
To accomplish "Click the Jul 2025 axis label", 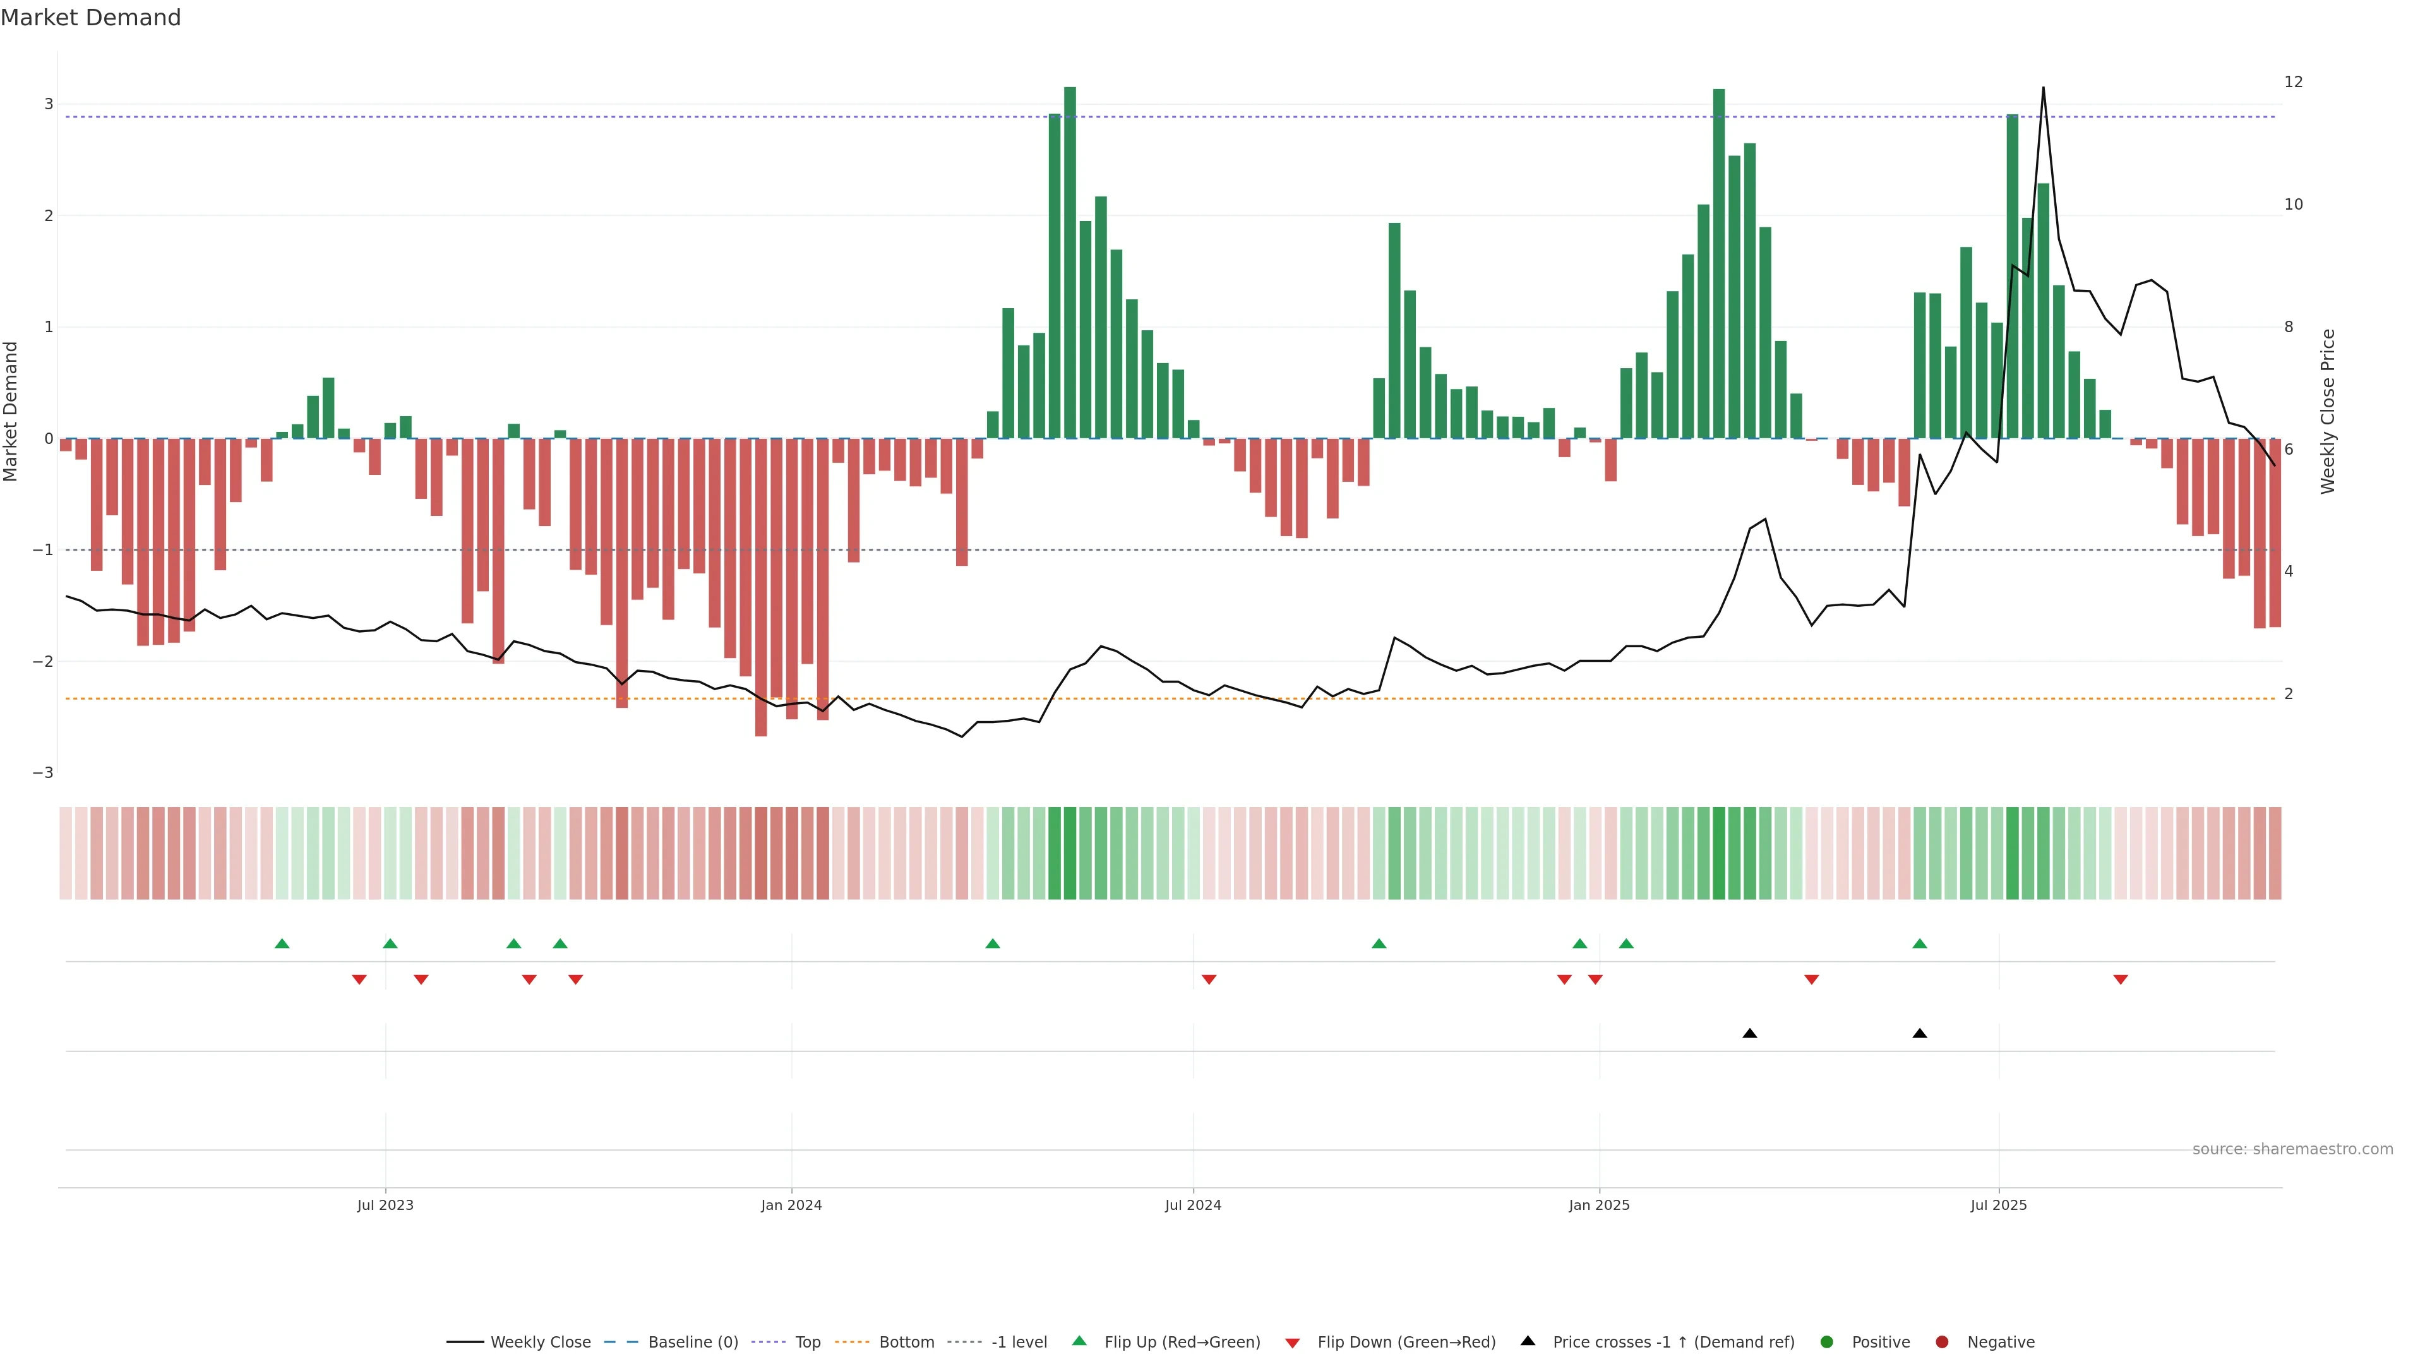I will point(1999,1206).
